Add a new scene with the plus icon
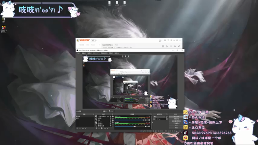Screen dimensions: 258x145 (77, 128)
